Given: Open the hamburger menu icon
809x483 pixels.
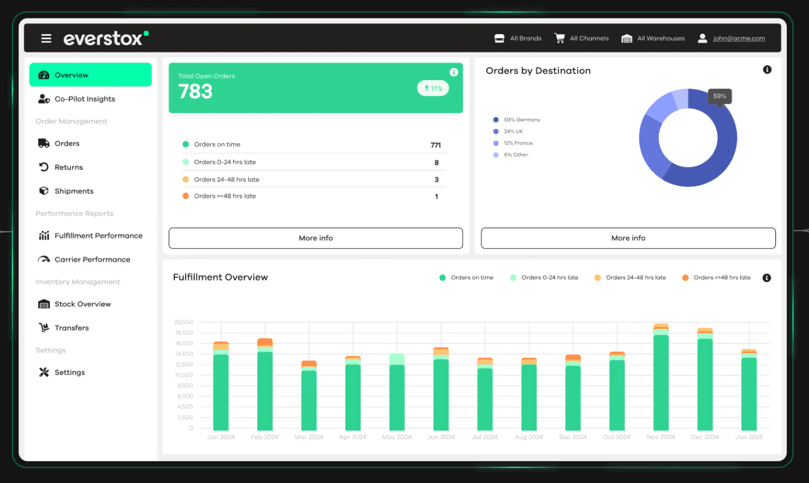Looking at the screenshot, I should (46, 38).
